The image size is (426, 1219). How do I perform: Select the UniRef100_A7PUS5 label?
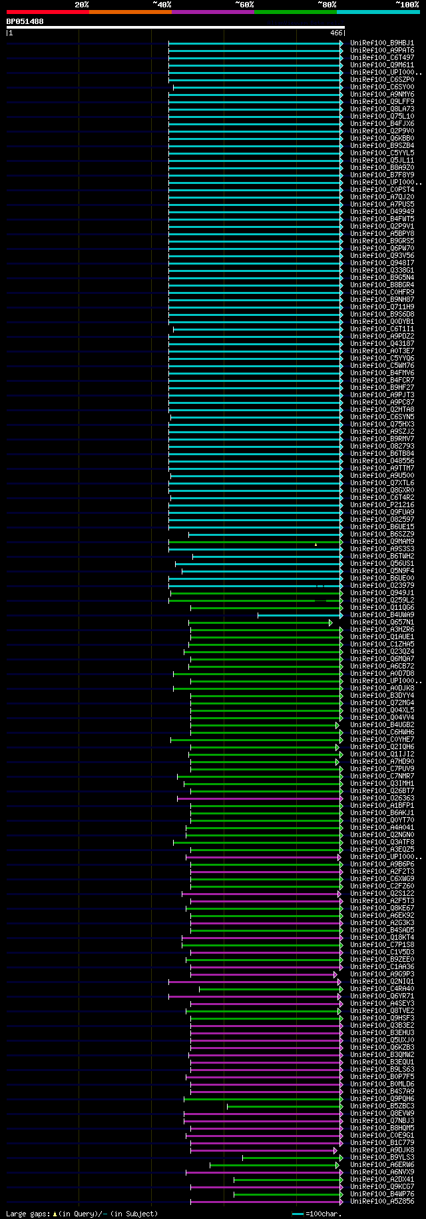(382, 204)
